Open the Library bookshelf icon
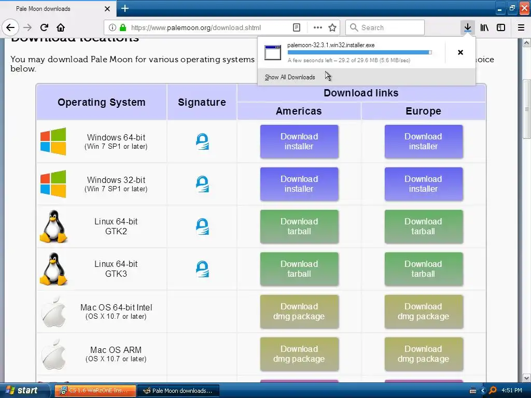This screenshot has height=398, width=531. tap(485, 27)
